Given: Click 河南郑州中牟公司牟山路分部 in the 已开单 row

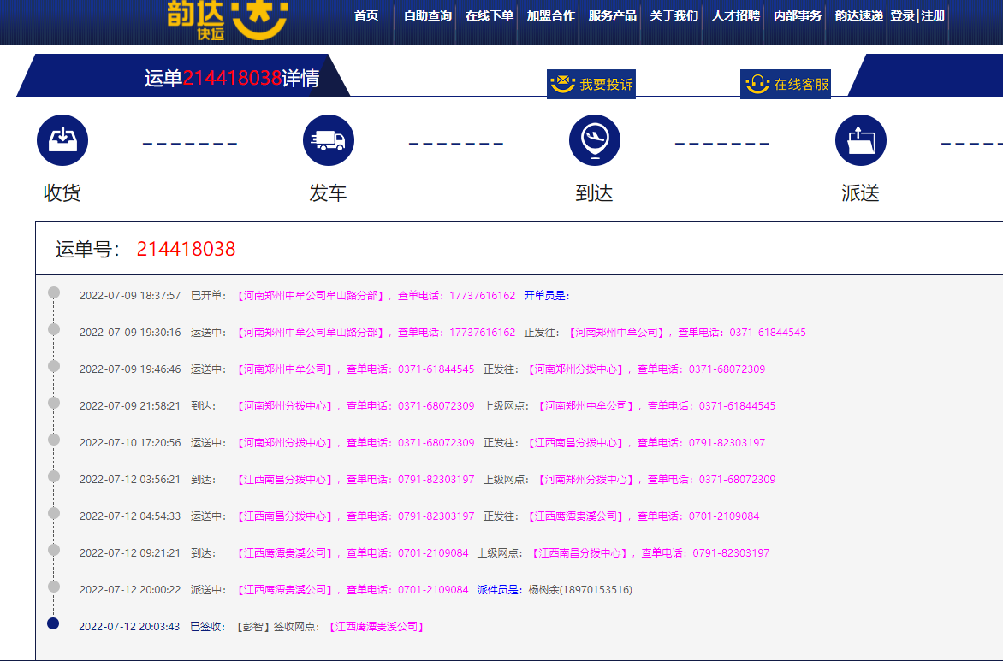Looking at the screenshot, I should [311, 295].
